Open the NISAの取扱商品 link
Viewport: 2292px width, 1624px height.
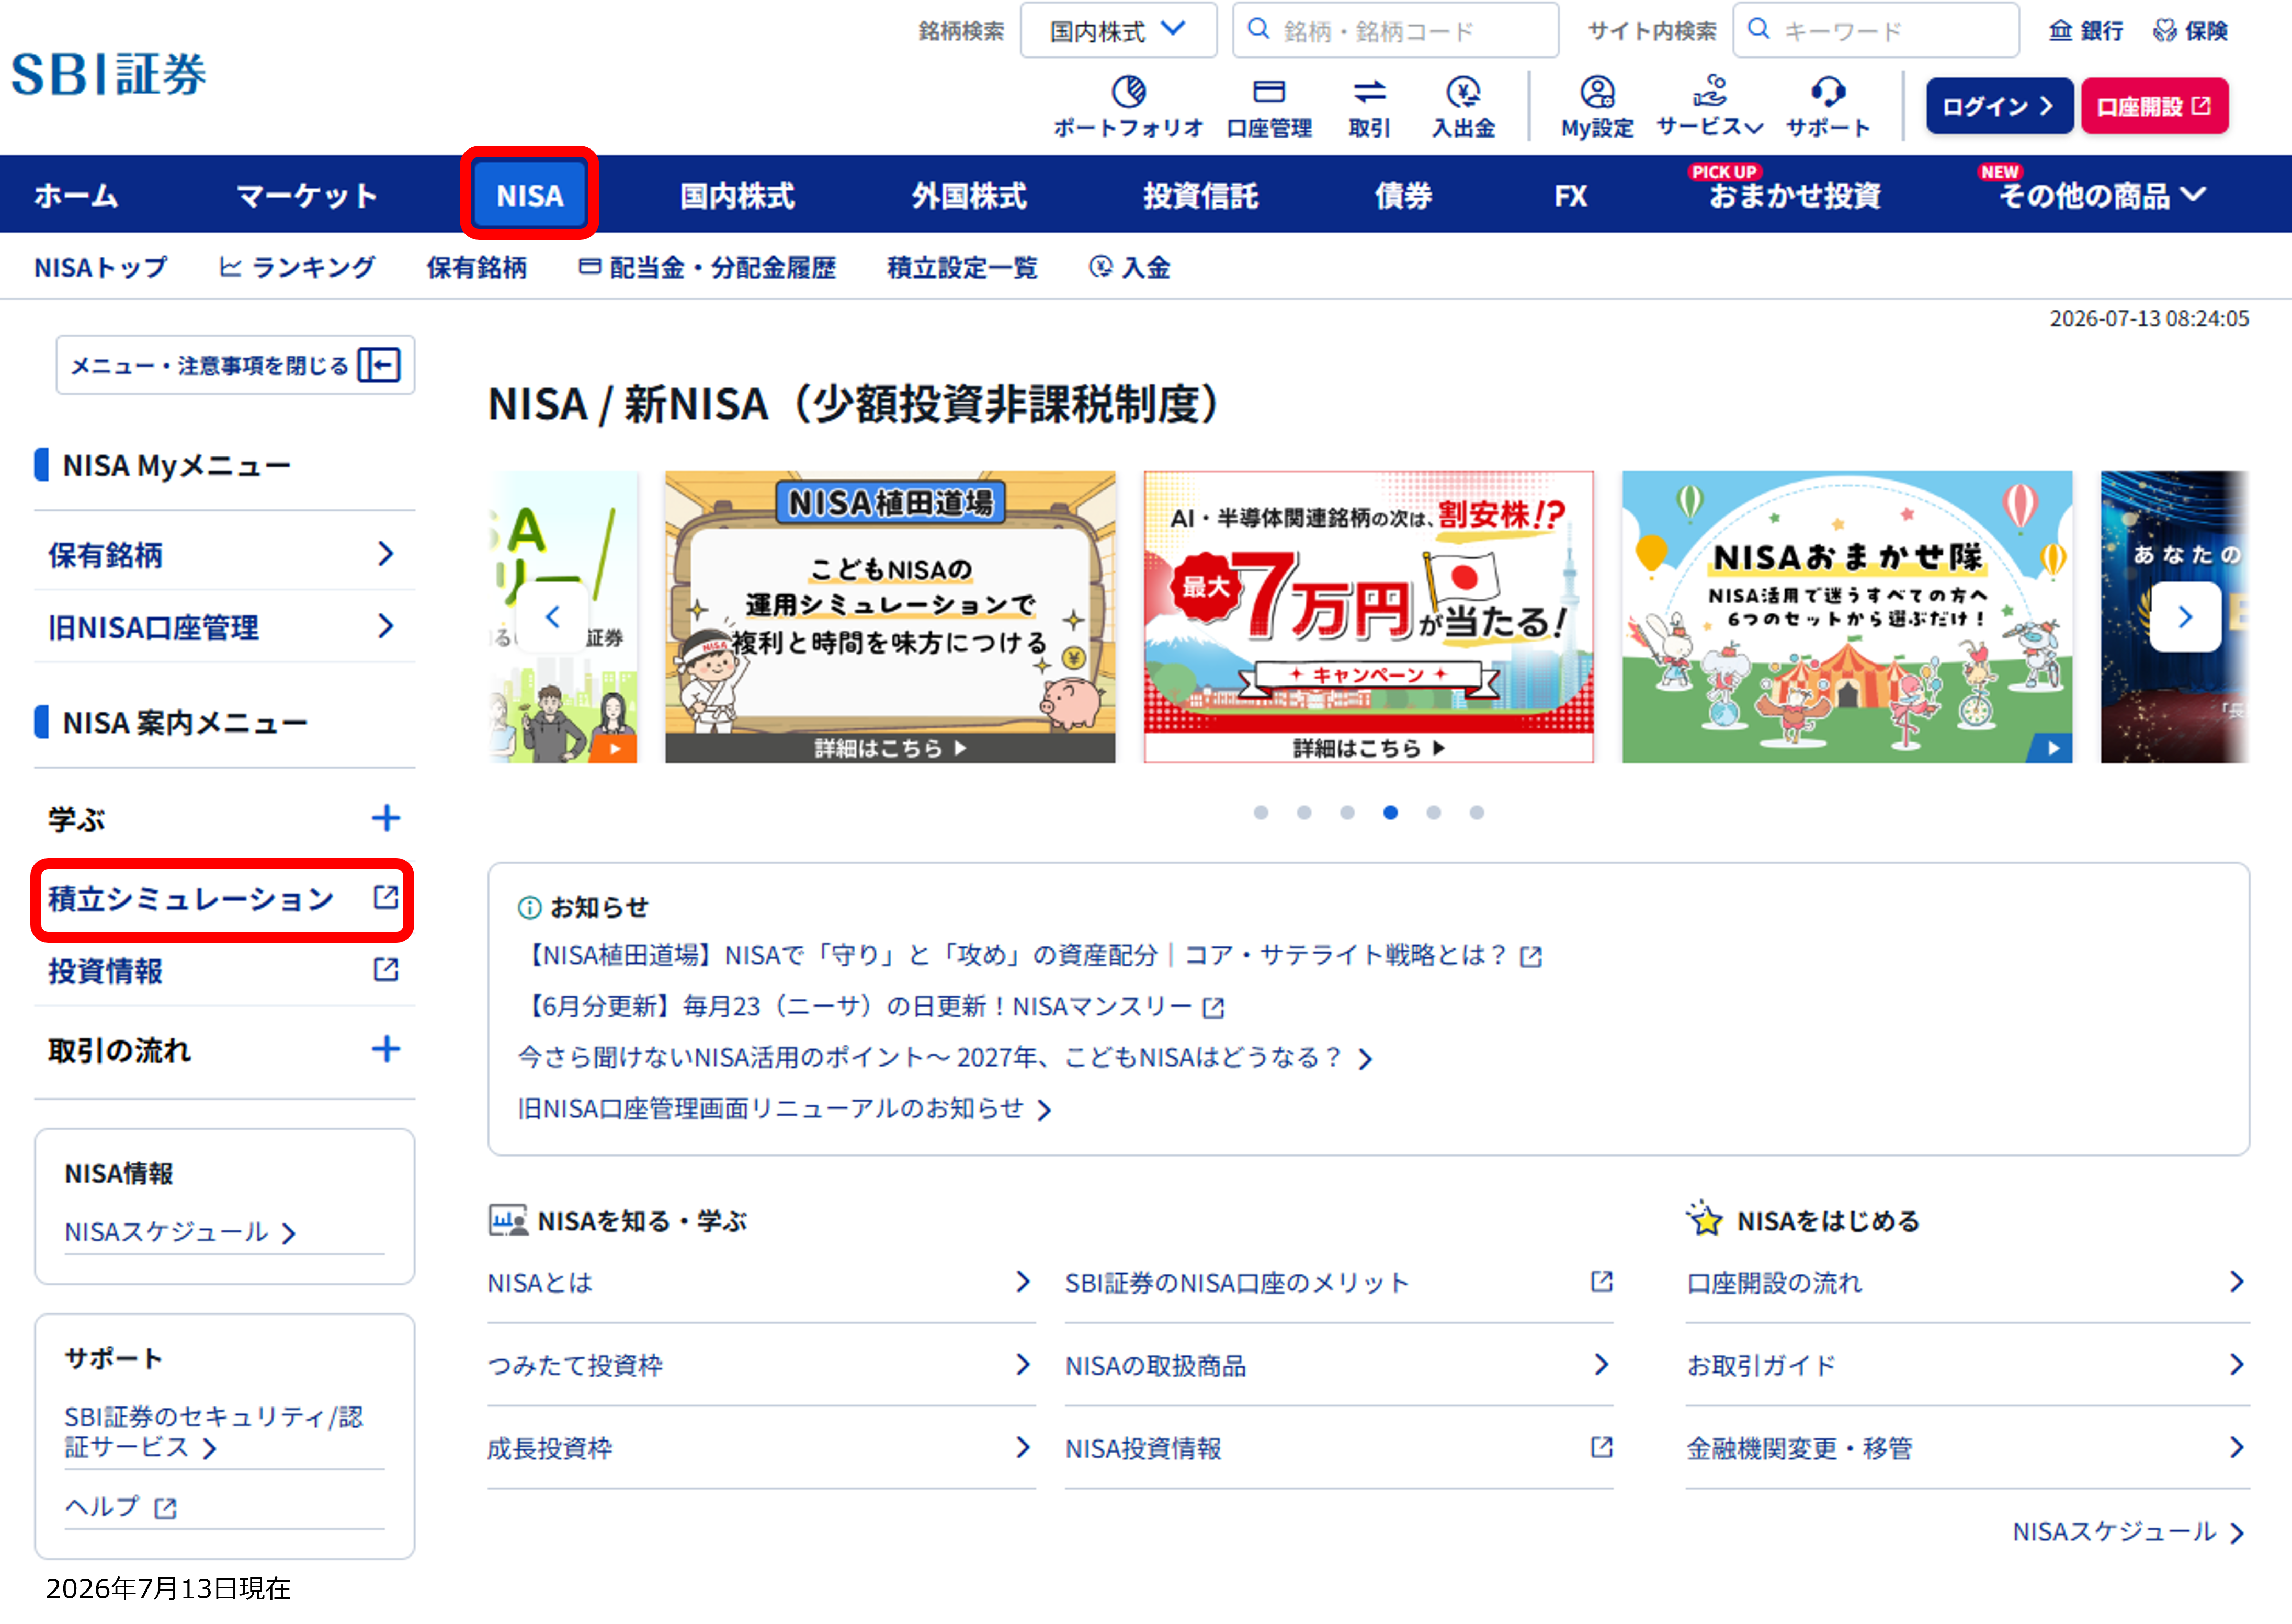click(x=1338, y=1365)
